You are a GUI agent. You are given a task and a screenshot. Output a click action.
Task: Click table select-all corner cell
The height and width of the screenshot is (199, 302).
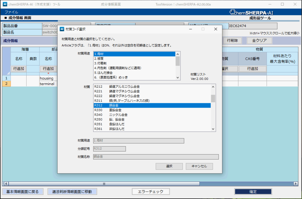[6, 61]
